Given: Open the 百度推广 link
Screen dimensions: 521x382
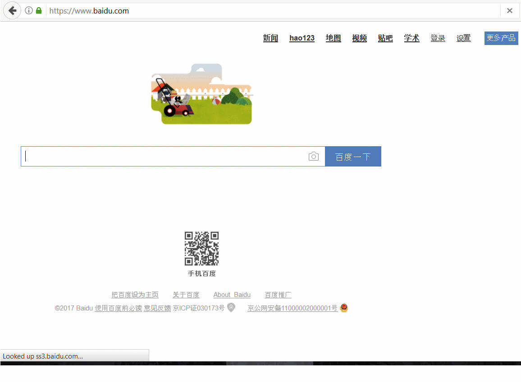Looking at the screenshot, I should click(278, 294).
